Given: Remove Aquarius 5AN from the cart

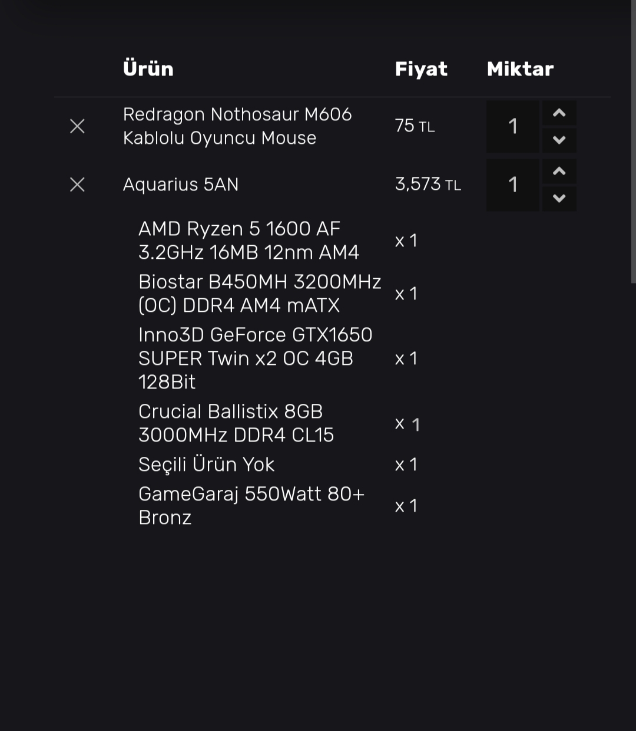Looking at the screenshot, I should 77,185.
